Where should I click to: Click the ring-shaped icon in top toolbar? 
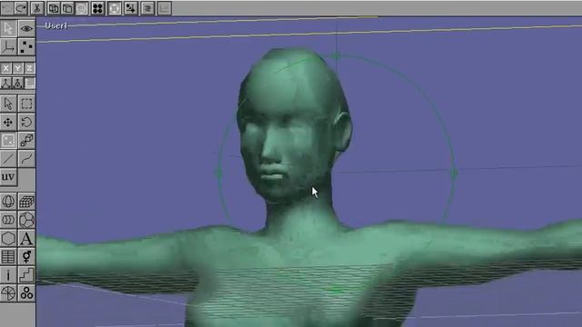[x=115, y=8]
